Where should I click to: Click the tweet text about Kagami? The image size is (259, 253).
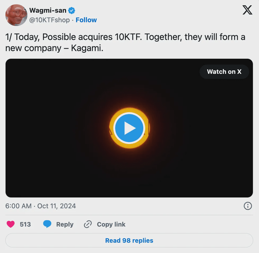pyautogui.click(x=125, y=42)
